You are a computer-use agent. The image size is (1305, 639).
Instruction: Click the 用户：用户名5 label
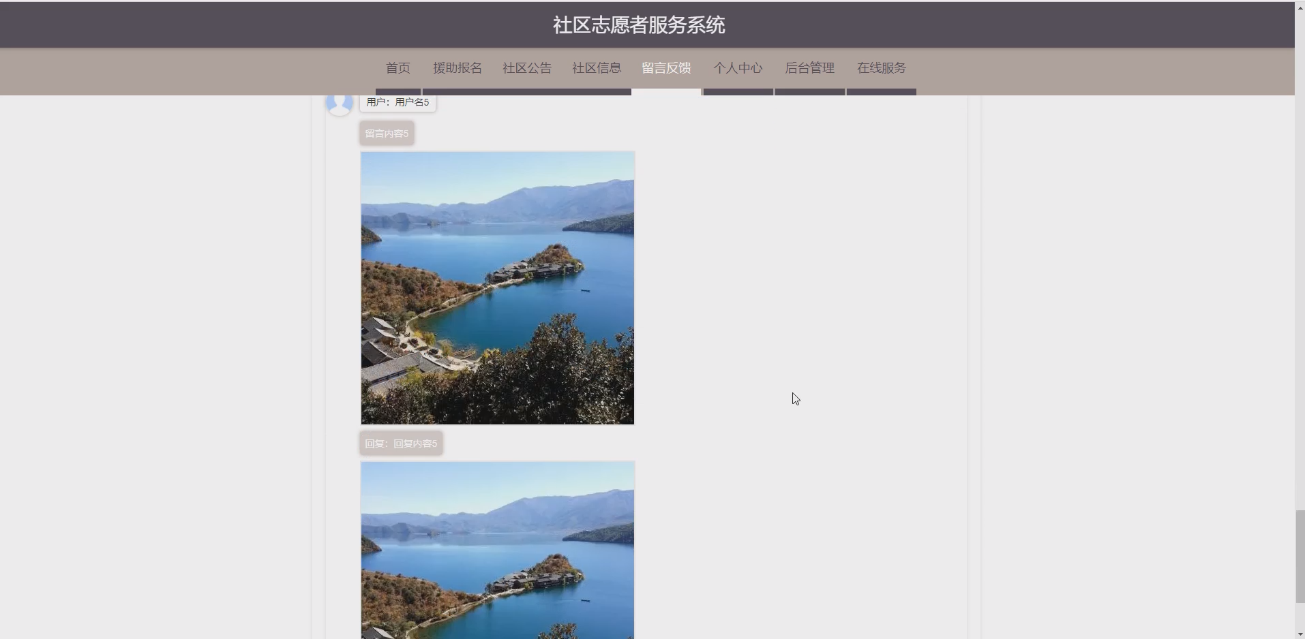tap(397, 102)
